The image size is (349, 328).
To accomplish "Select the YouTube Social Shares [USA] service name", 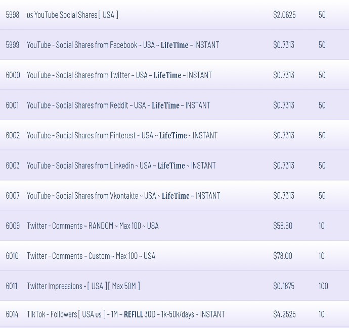I will 72,15.
